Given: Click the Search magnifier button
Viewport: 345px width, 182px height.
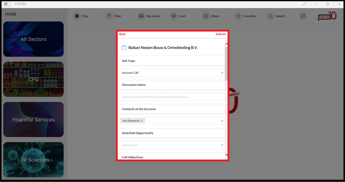Looking at the screenshot, I should pos(270,16).
